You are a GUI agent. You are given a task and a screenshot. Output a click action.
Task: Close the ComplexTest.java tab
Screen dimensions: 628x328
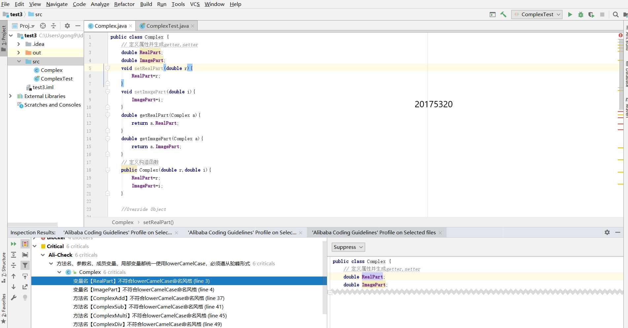193,26
